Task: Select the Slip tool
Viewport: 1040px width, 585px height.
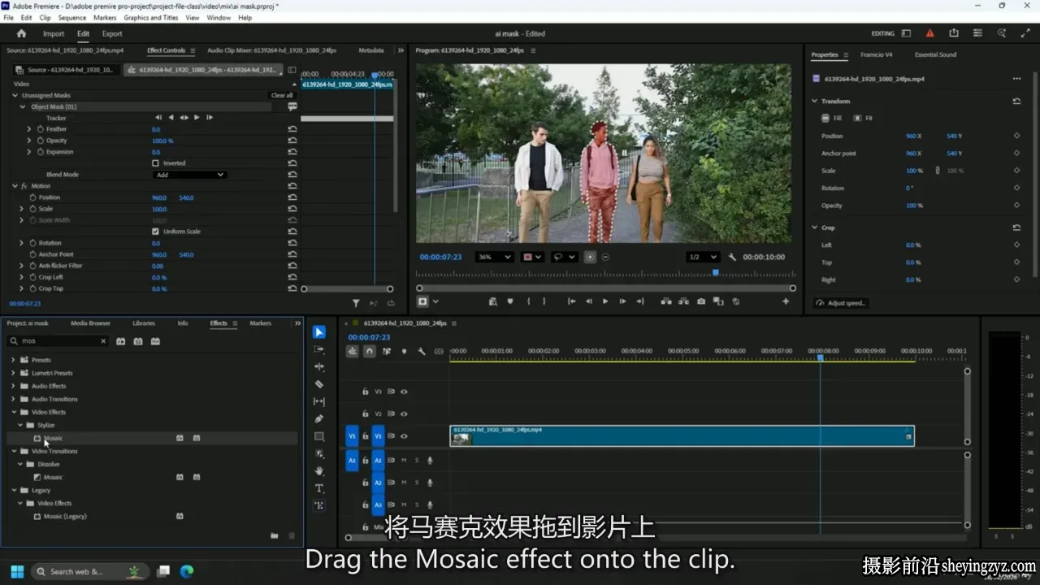Action: [x=319, y=401]
